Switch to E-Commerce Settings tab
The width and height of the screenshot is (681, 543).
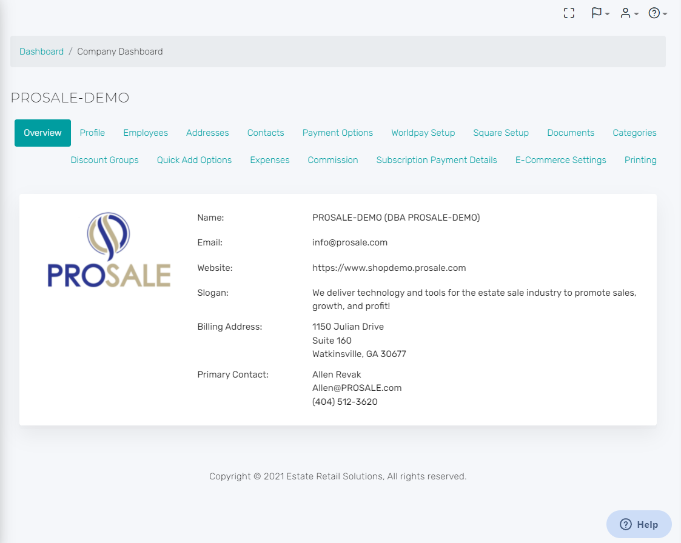(x=561, y=160)
